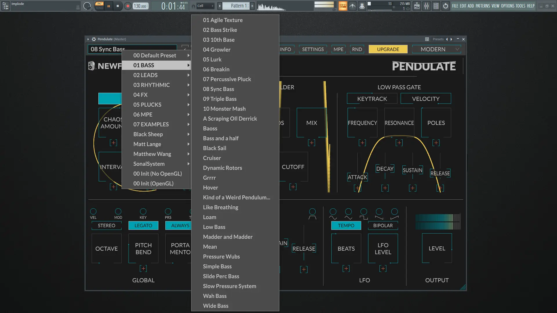The image size is (557, 313).
Task: Toggle the LEGATO switch
Action: coord(143,225)
